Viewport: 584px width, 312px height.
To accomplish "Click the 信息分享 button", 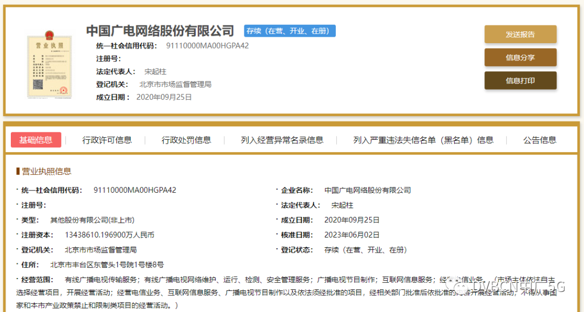I will click(520, 57).
